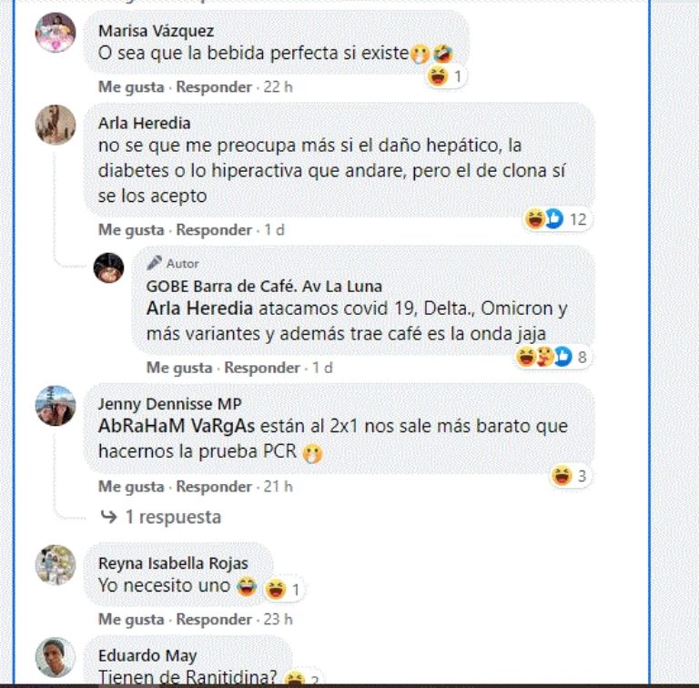Viewport: 699px width, 688px height.
Task: Open Arla Heredia's avatar
Action: click(56, 125)
